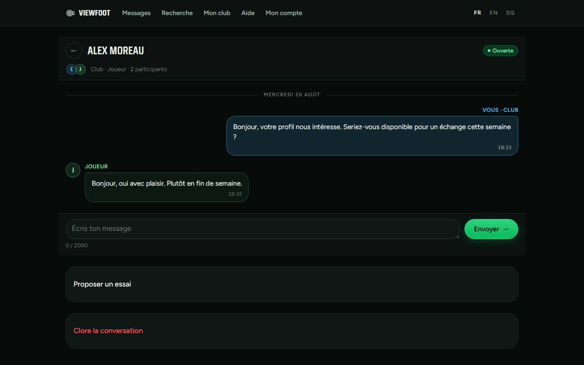Click the Club · Joueur · 2 participants text

129,69
